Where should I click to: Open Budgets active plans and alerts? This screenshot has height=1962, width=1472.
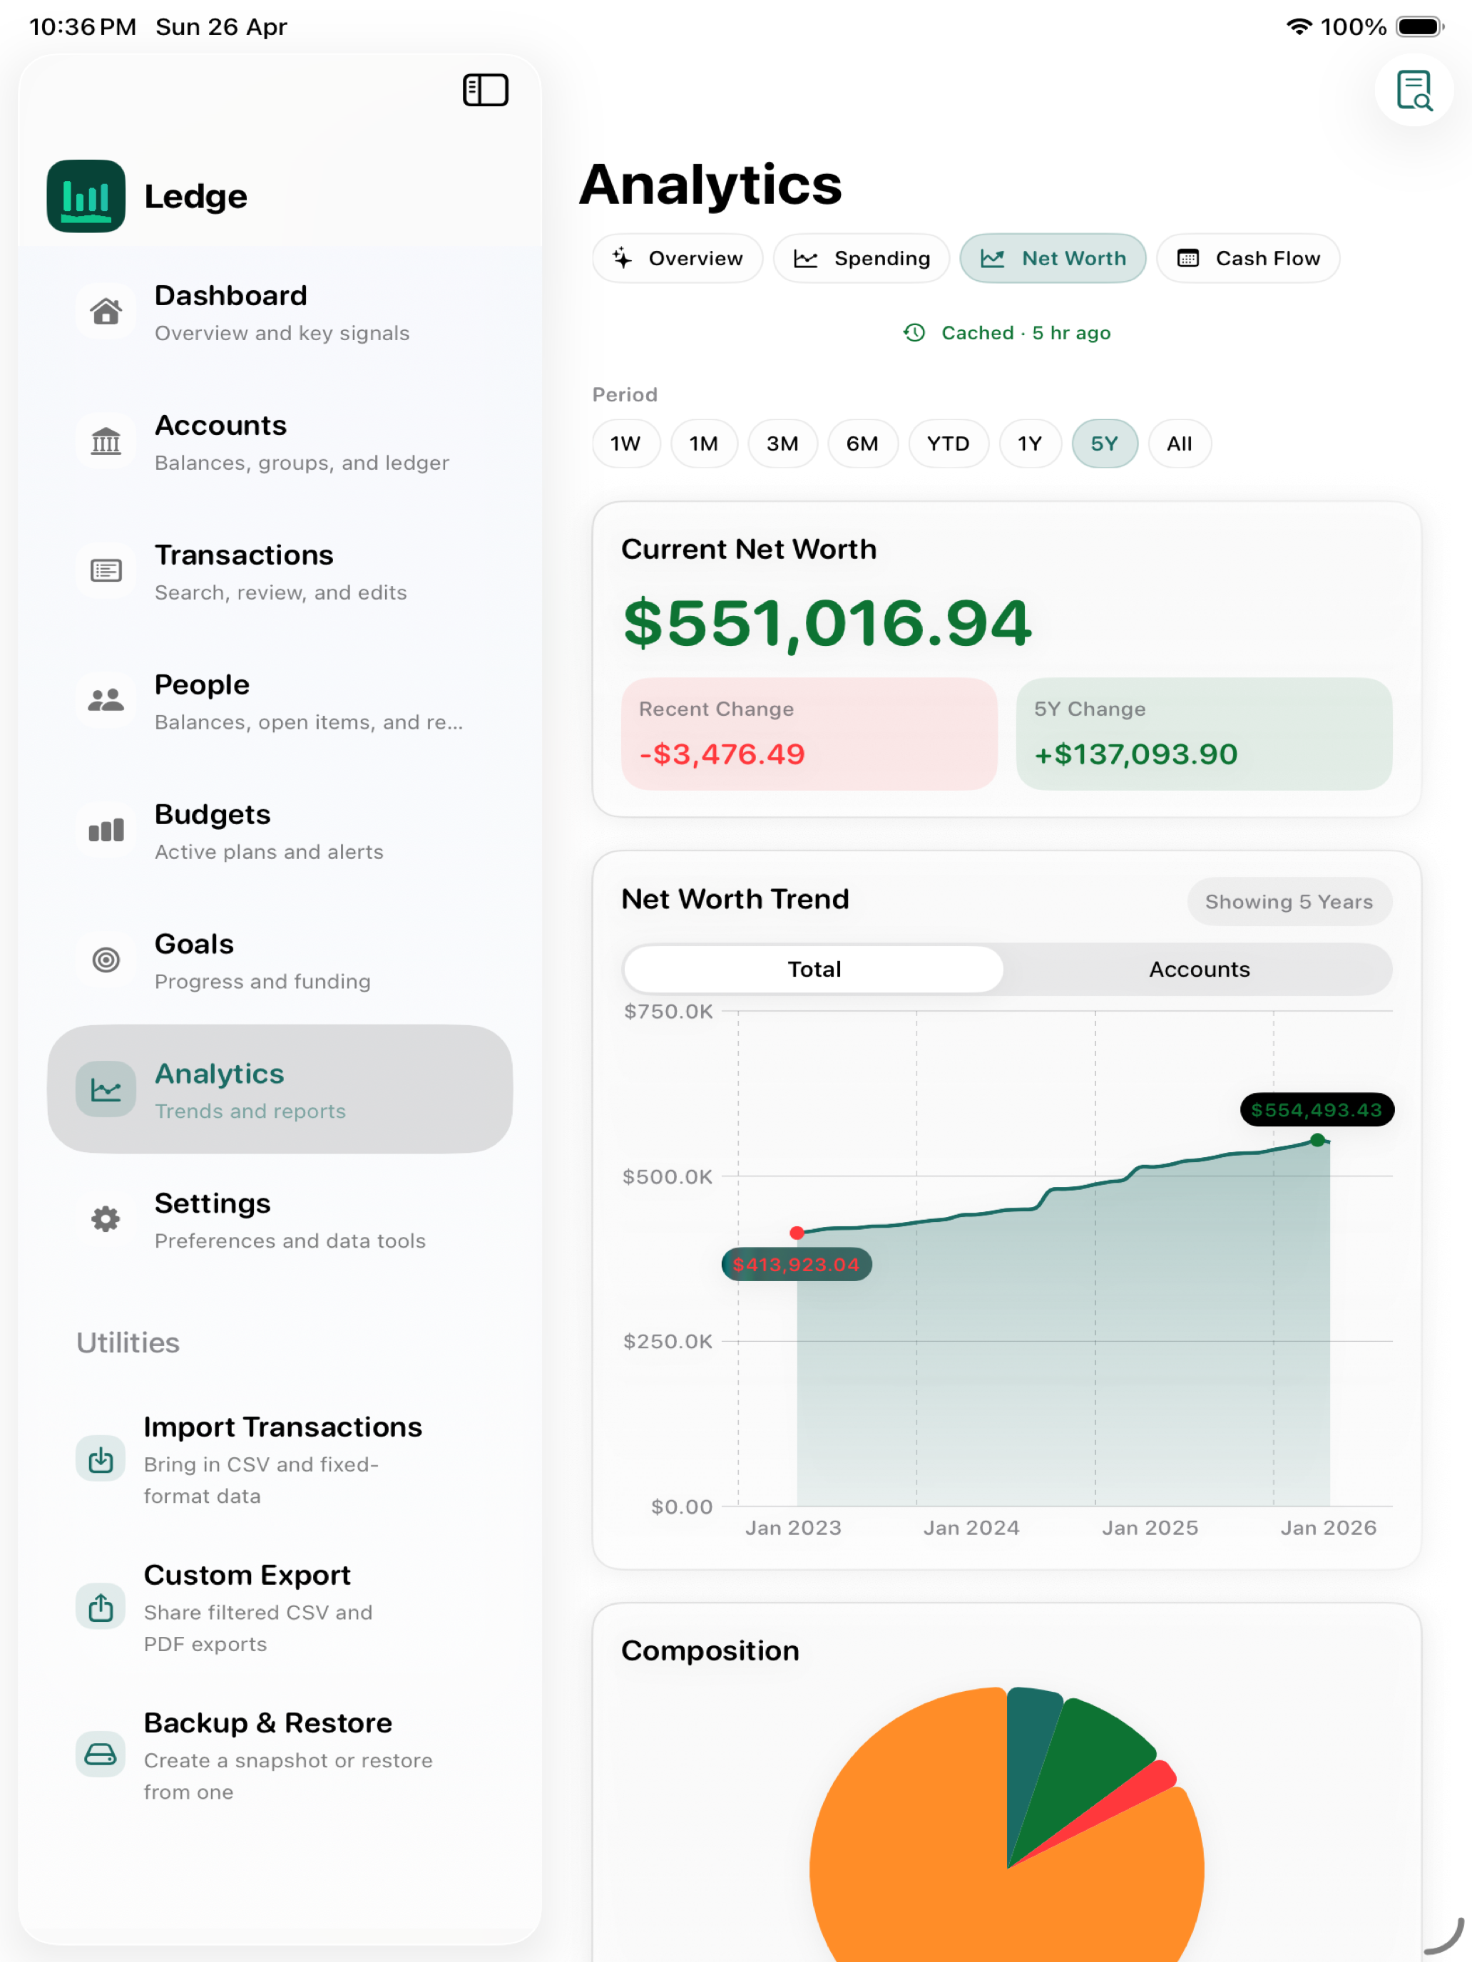click(280, 830)
